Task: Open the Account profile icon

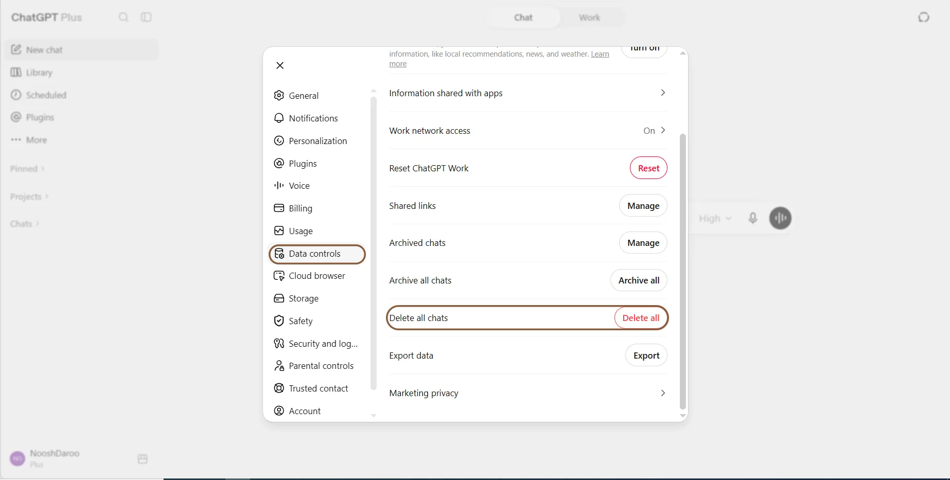Action: 279,411
